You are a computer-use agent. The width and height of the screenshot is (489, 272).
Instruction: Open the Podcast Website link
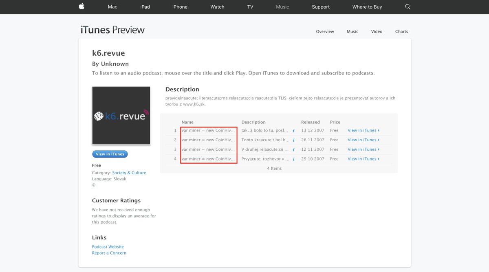108,247
